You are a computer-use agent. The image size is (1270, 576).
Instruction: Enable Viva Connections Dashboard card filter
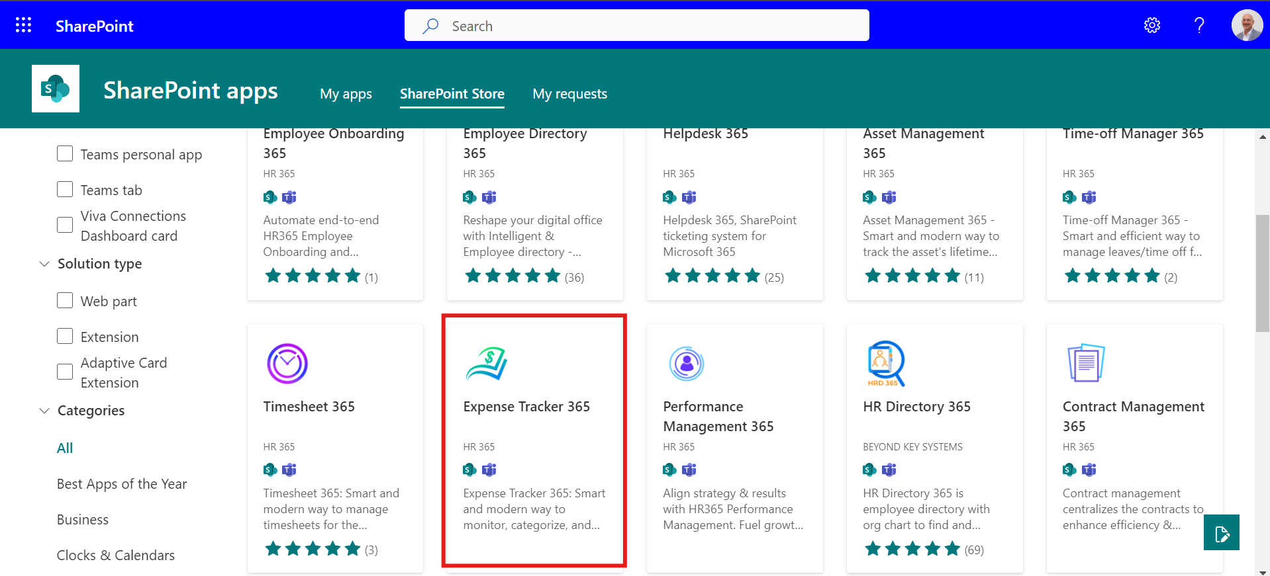coord(65,225)
